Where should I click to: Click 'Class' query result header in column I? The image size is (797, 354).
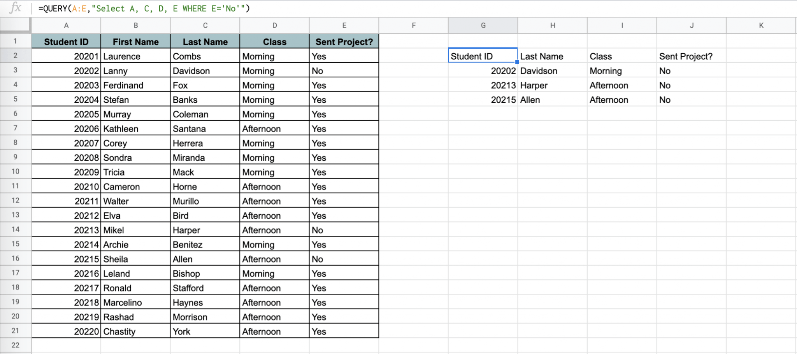[622, 56]
